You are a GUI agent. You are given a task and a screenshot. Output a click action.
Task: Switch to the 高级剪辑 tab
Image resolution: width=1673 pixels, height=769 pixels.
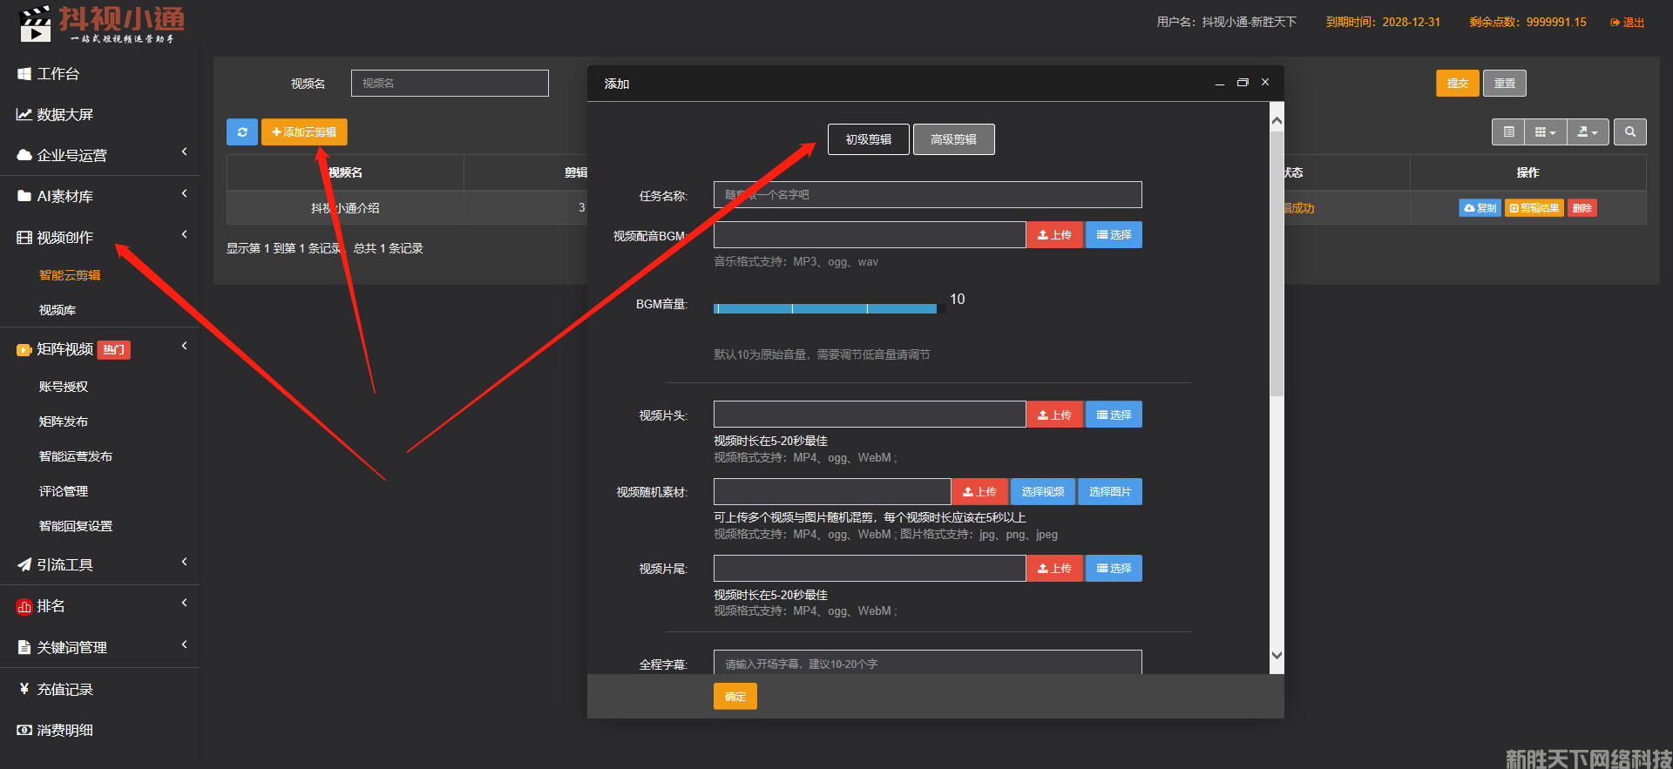tap(953, 139)
